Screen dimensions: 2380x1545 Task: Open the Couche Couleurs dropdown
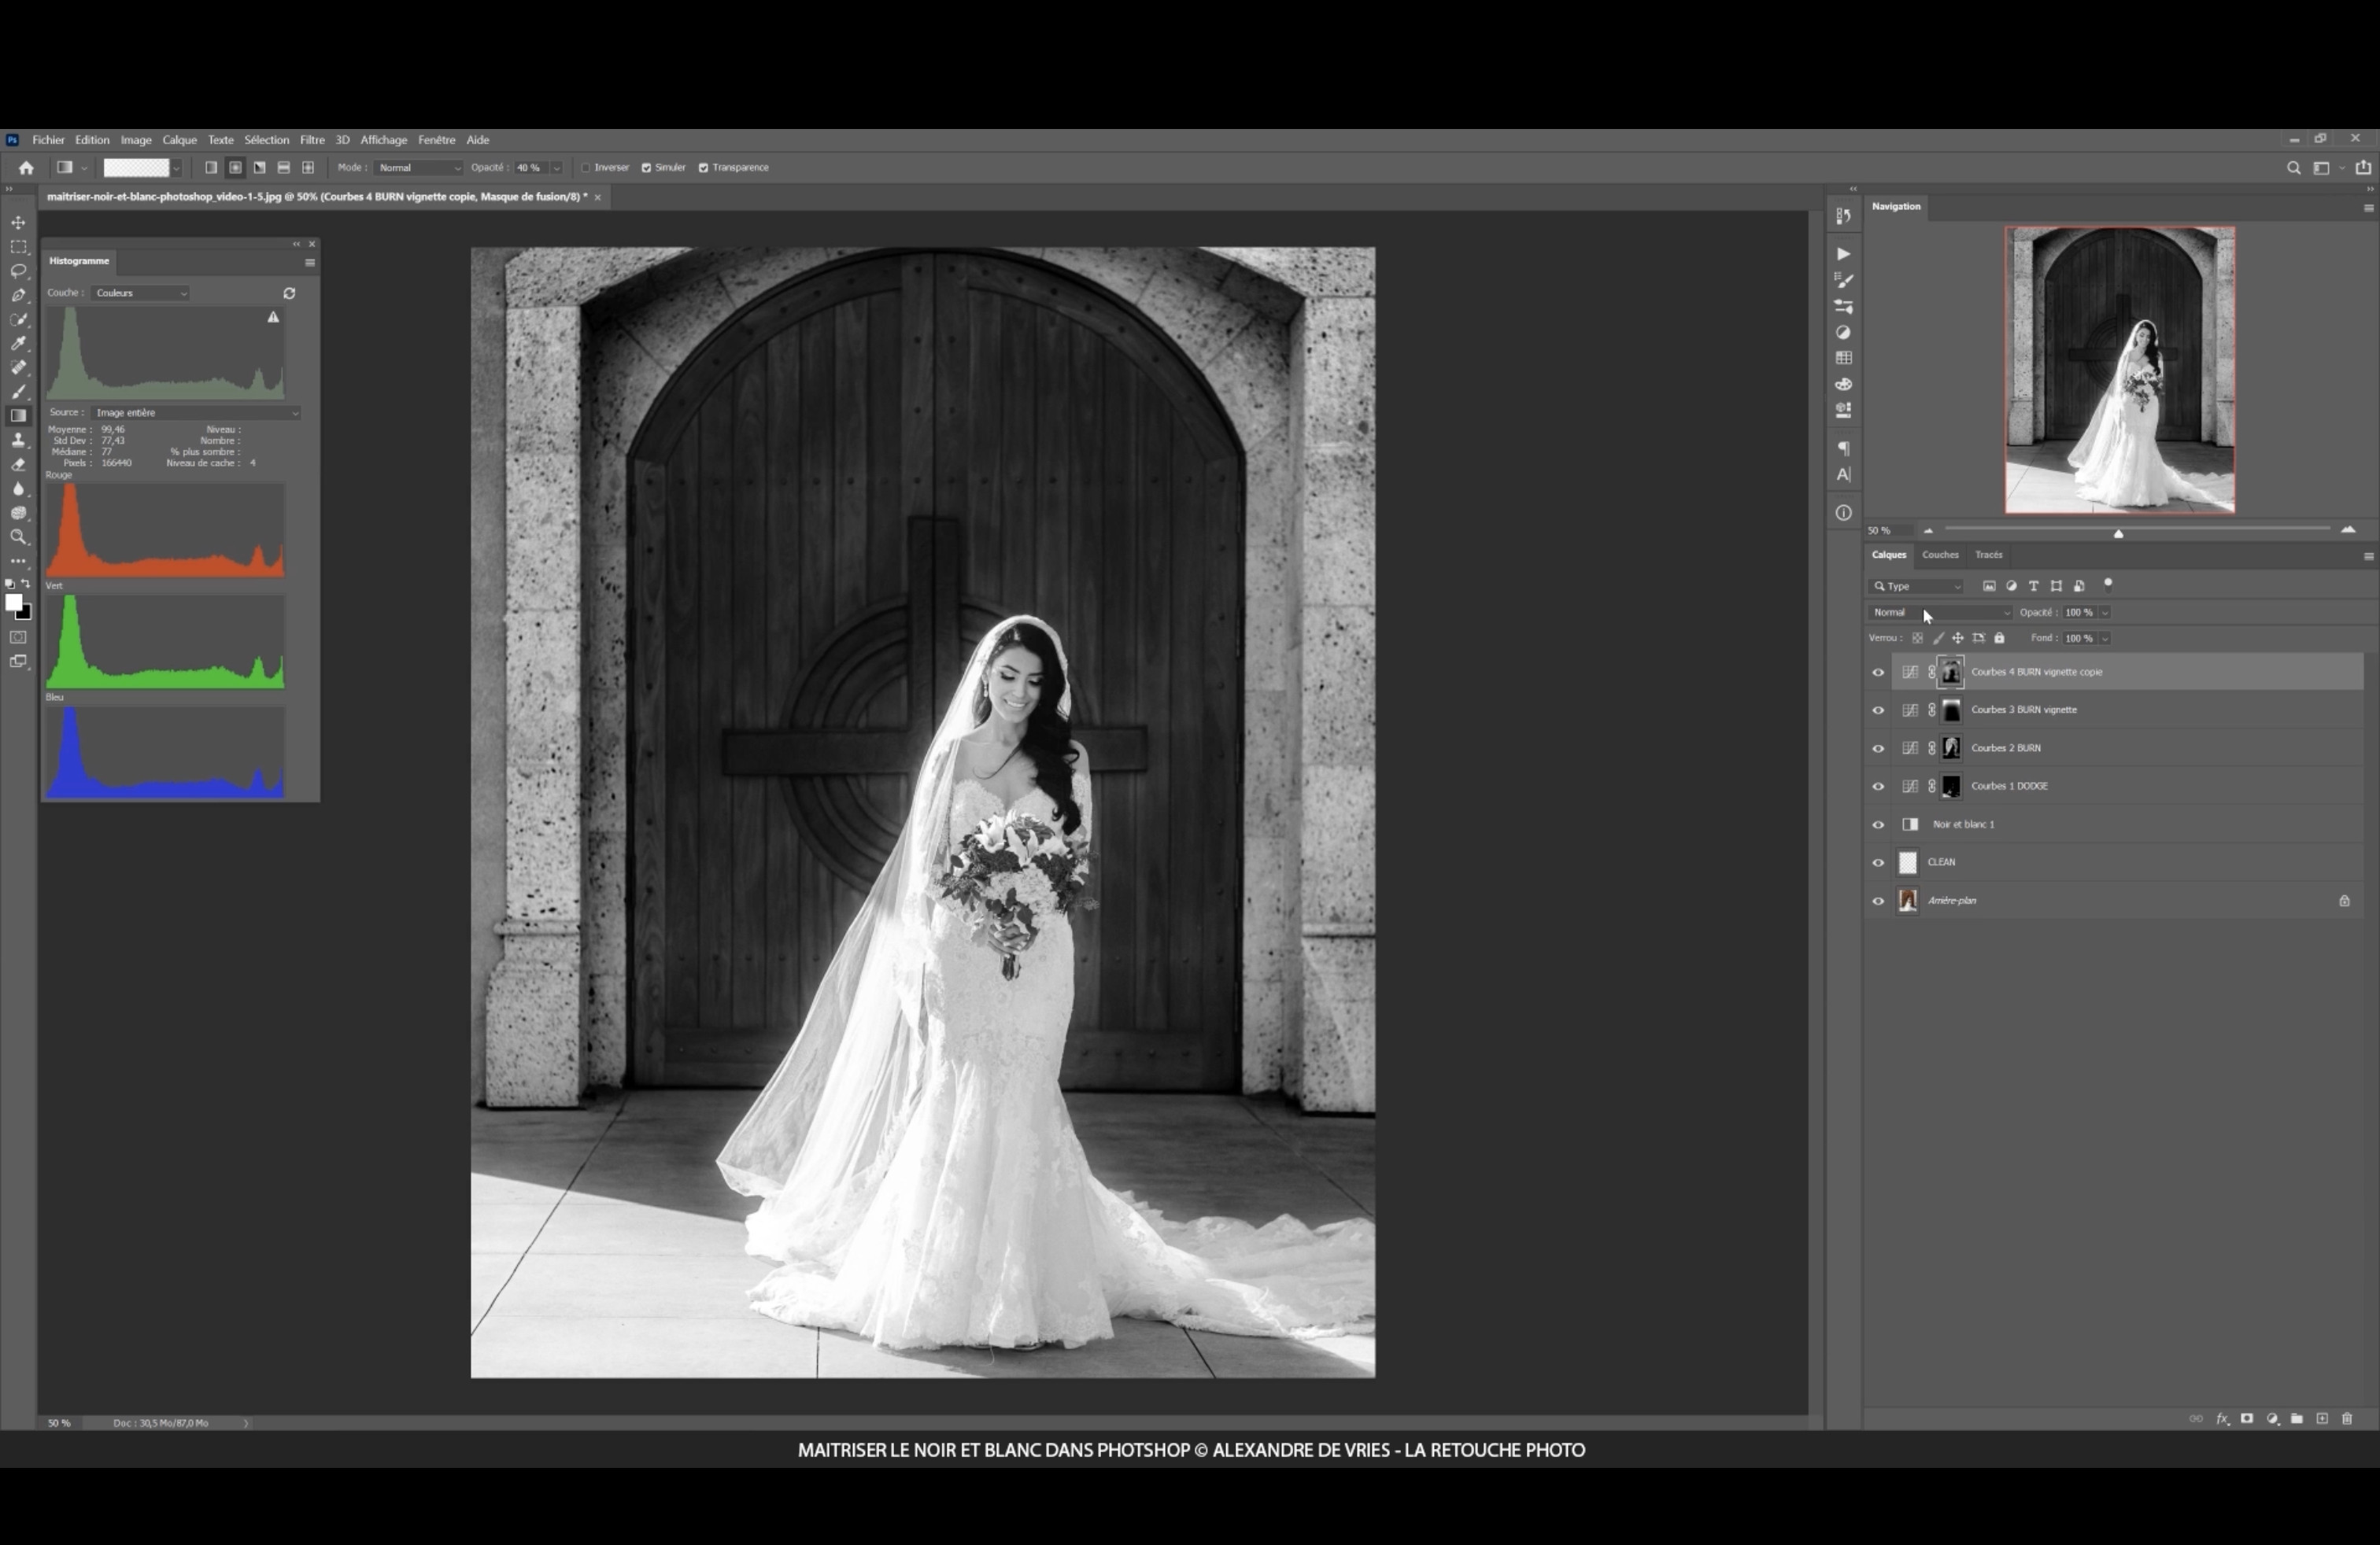tap(141, 293)
